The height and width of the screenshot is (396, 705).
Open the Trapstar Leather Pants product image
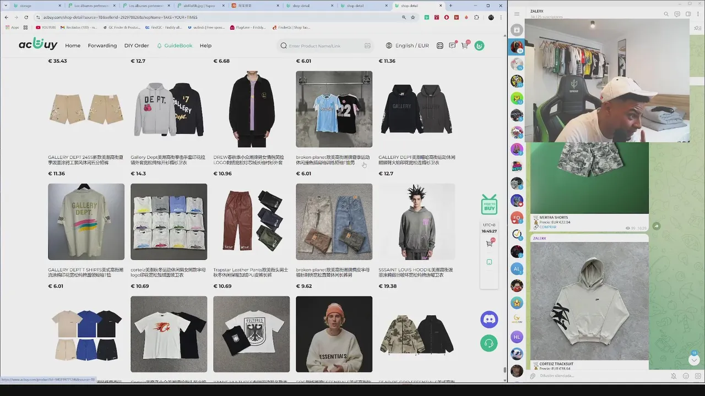(251, 222)
